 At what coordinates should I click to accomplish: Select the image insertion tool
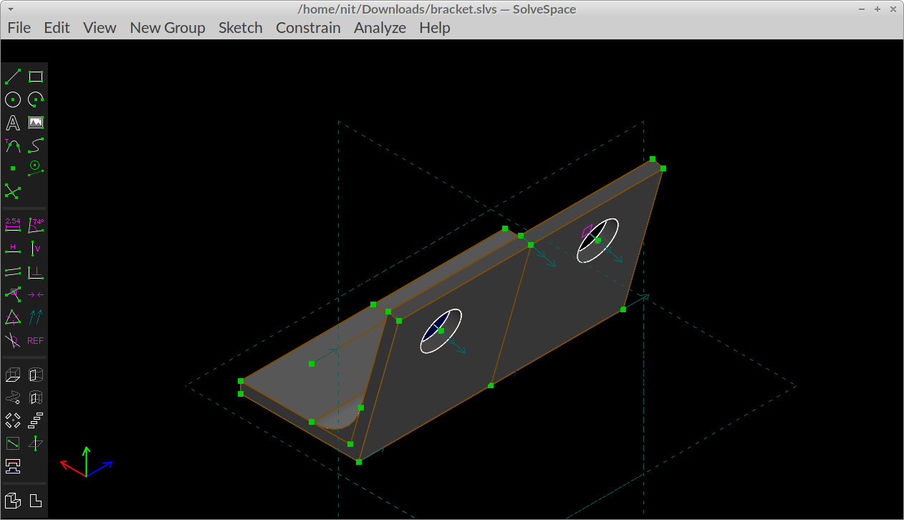coord(35,122)
